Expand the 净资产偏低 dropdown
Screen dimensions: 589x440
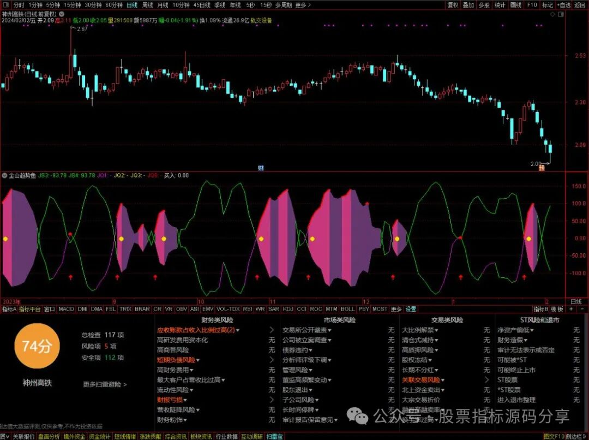point(532,330)
